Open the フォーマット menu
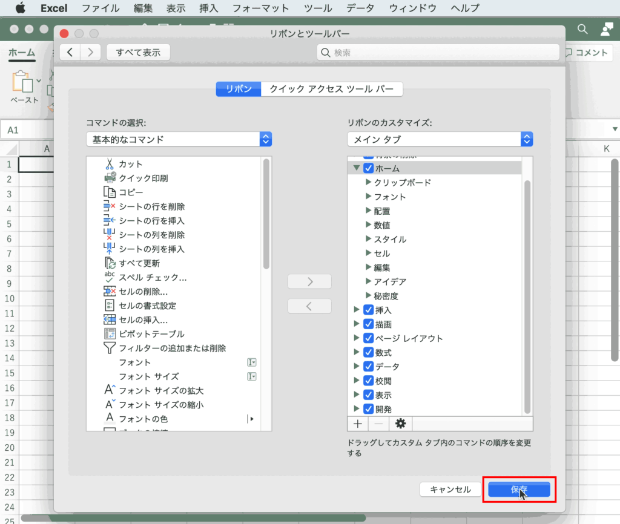This screenshot has width=620, height=524. pyautogui.click(x=260, y=8)
